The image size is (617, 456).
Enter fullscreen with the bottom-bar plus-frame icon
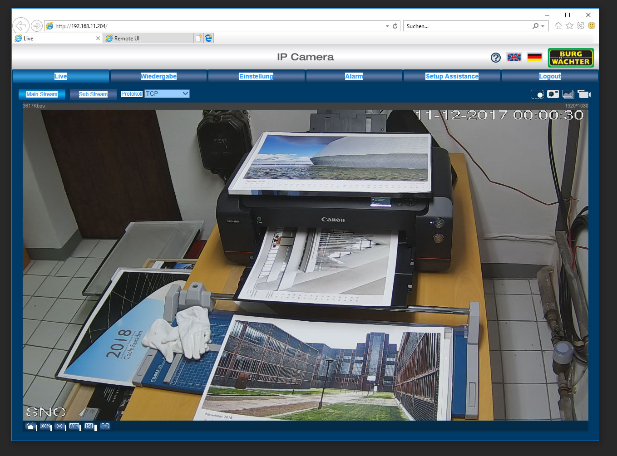pyautogui.click(x=105, y=426)
